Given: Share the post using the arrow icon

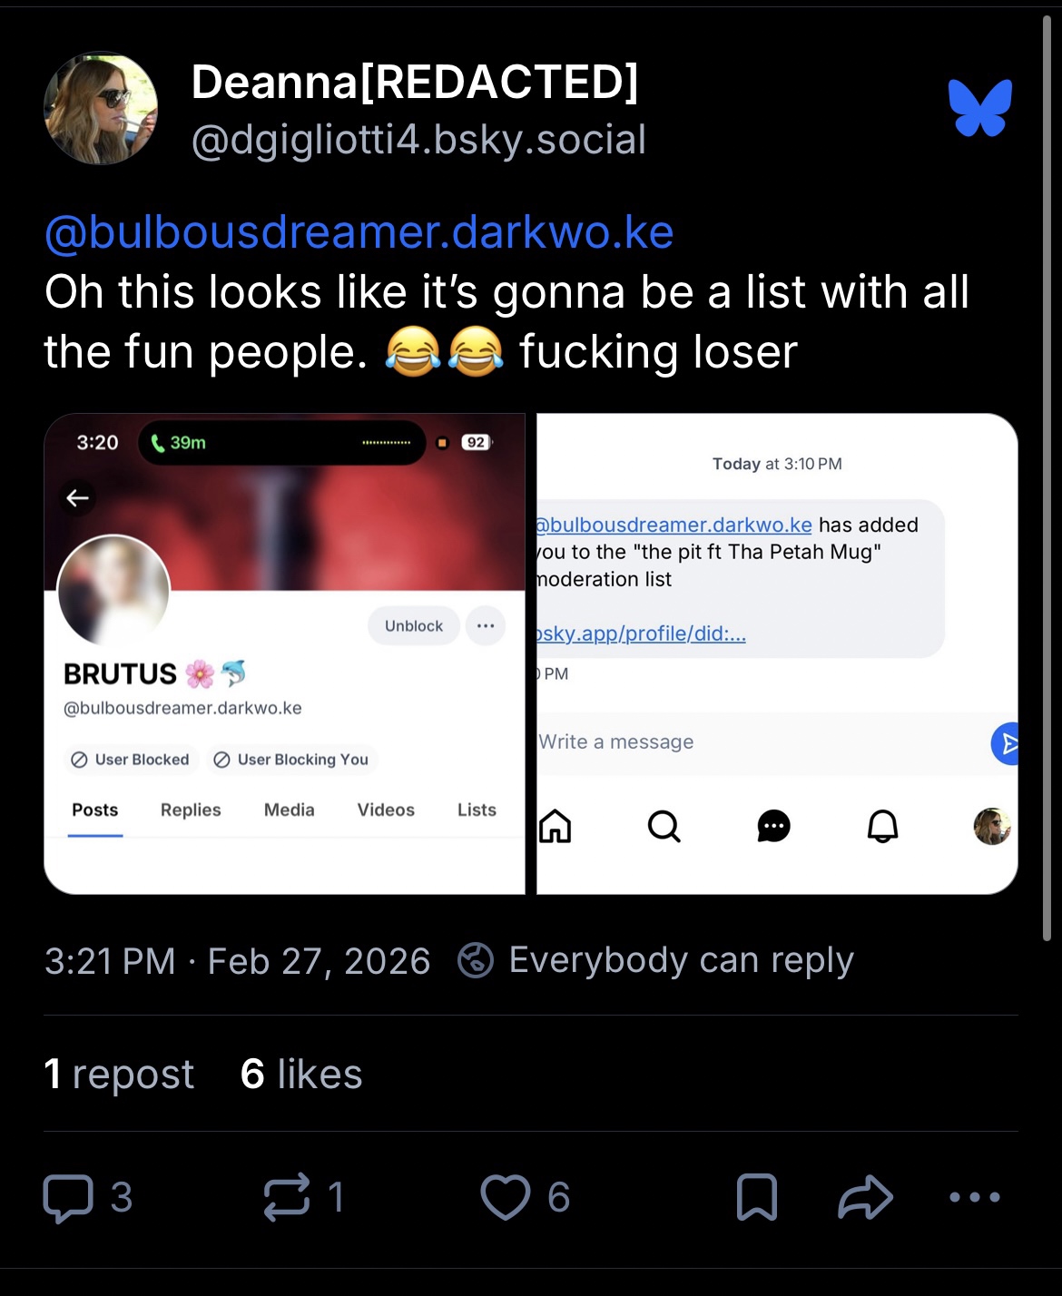Looking at the screenshot, I should 865,1197.
